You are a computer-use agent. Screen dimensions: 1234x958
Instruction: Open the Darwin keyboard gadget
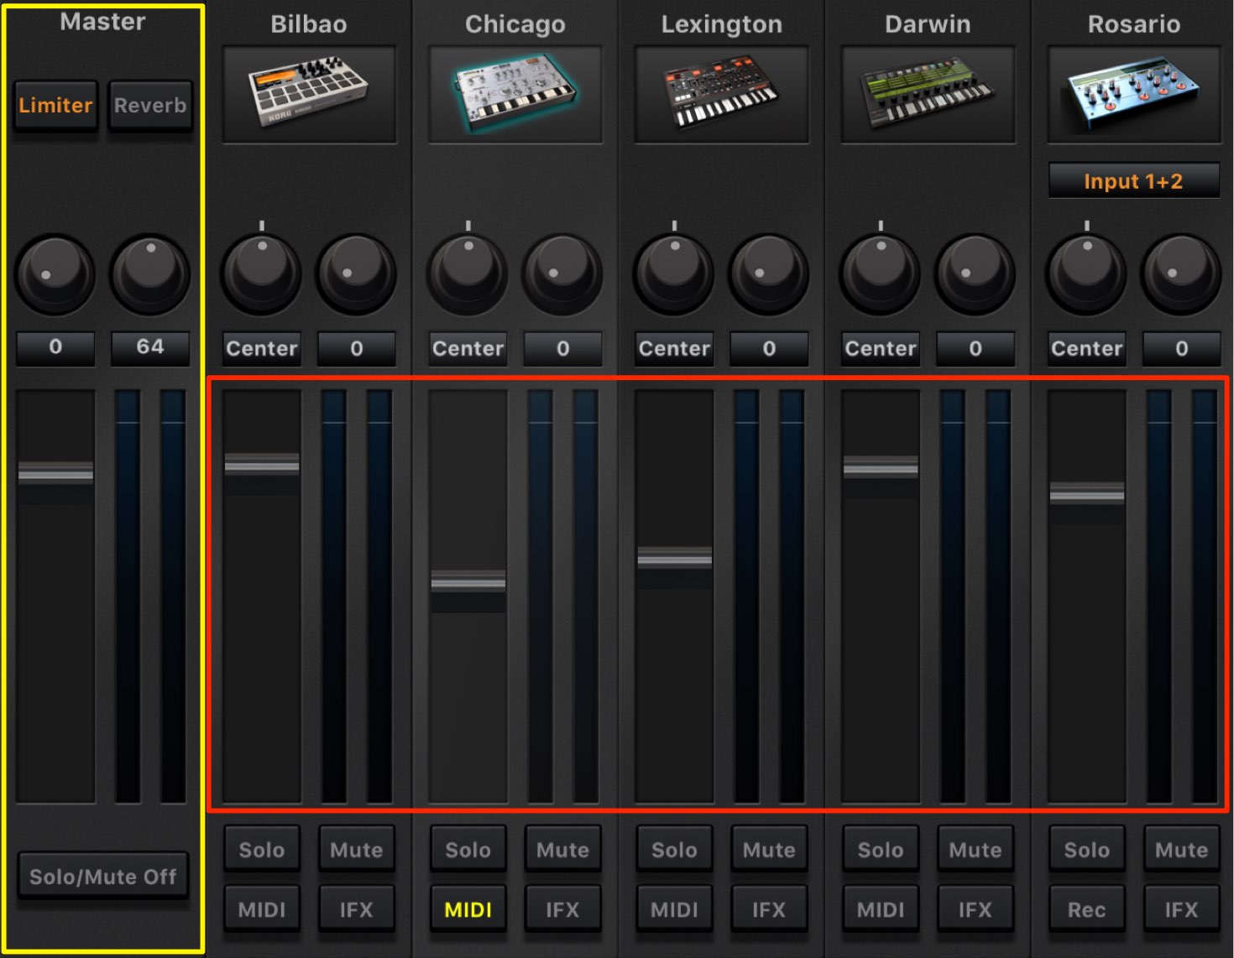(x=928, y=94)
